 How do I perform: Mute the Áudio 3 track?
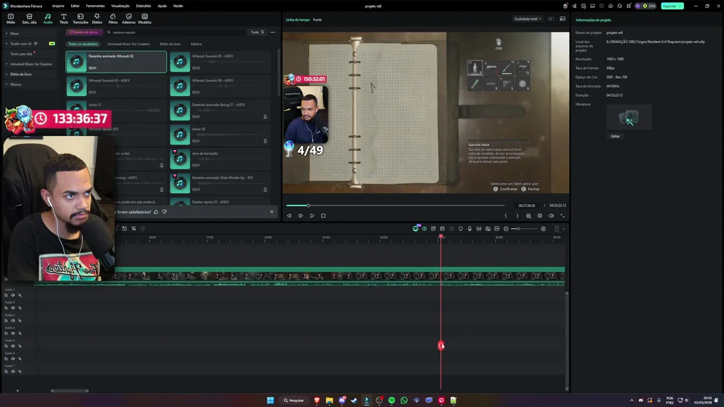pyautogui.click(x=13, y=321)
